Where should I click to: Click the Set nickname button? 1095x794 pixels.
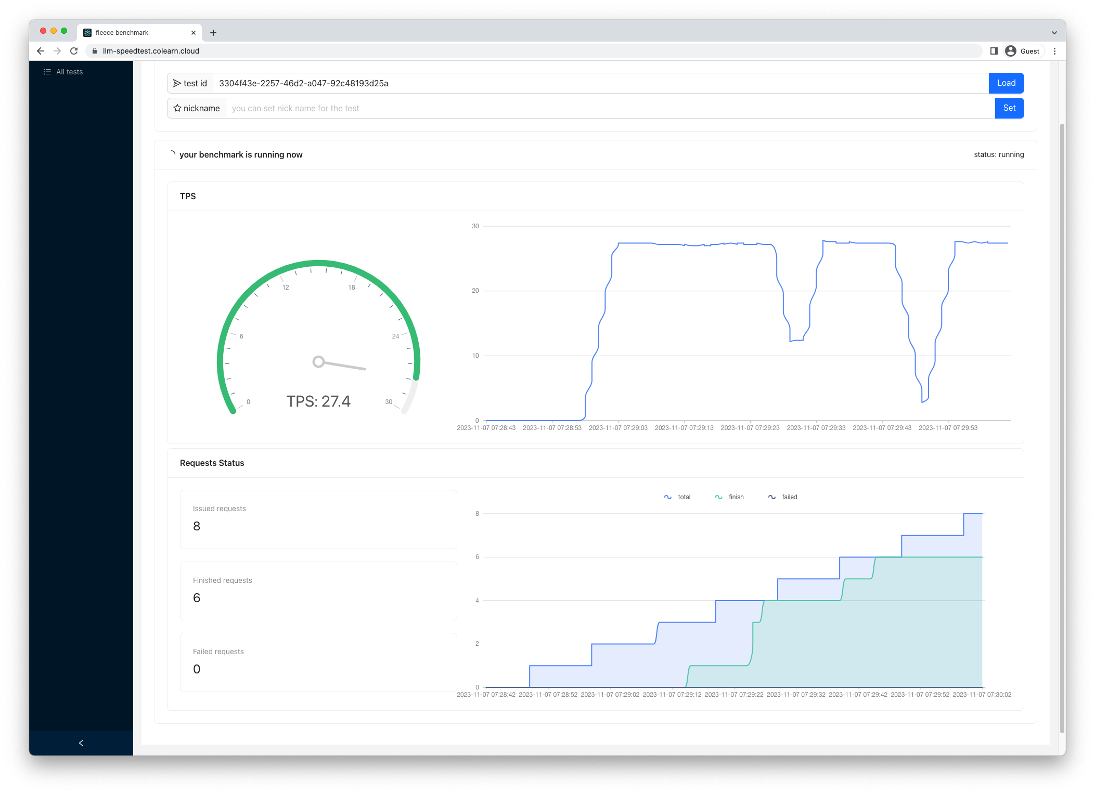point(1009,108)
